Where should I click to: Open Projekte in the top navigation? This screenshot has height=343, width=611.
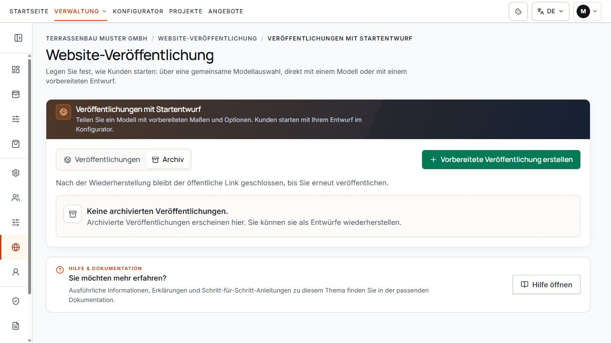click(x=186, y=11)
